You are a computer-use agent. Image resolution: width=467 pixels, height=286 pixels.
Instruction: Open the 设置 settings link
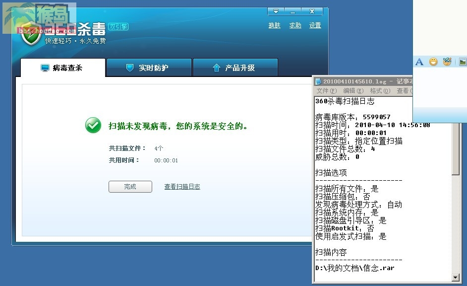pyautogui.click(x=315, y=25)
